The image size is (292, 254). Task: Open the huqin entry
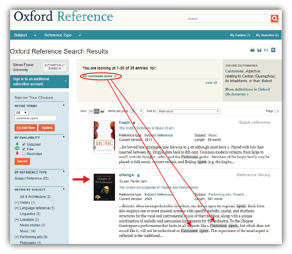(125, 122)
